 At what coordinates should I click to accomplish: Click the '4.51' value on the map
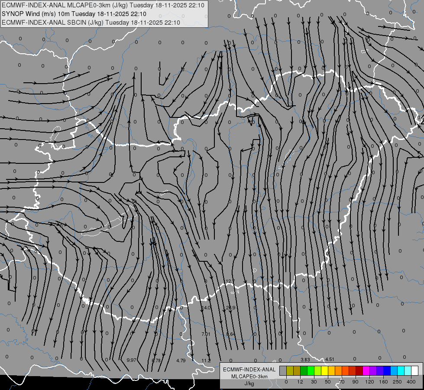coord(330,359)
